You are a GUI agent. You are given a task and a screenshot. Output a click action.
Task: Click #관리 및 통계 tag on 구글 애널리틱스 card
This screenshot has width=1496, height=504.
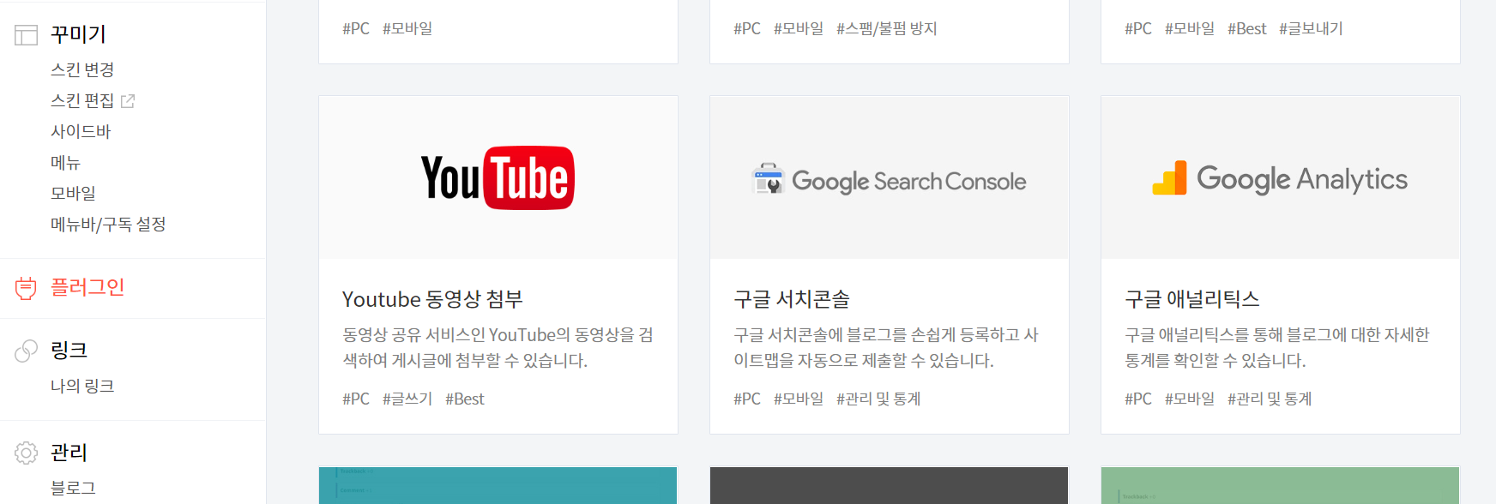click(x=1270, y=399)
